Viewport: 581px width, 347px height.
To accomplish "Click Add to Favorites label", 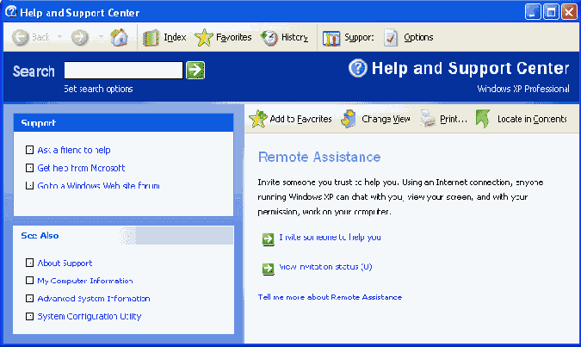I will 301,119.
